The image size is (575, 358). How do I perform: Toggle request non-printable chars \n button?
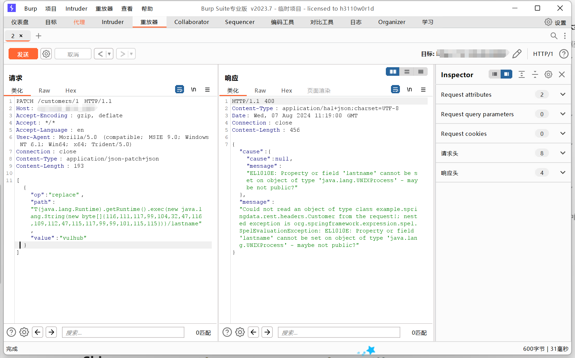pyautogui.click(x=194, y=89)
